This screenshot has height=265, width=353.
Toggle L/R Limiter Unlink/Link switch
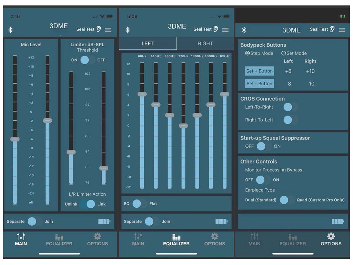[88, 204]
